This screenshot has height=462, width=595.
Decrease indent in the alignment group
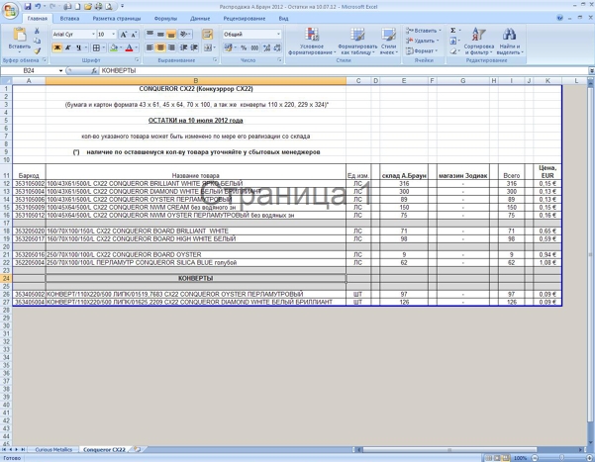point(184,47)
